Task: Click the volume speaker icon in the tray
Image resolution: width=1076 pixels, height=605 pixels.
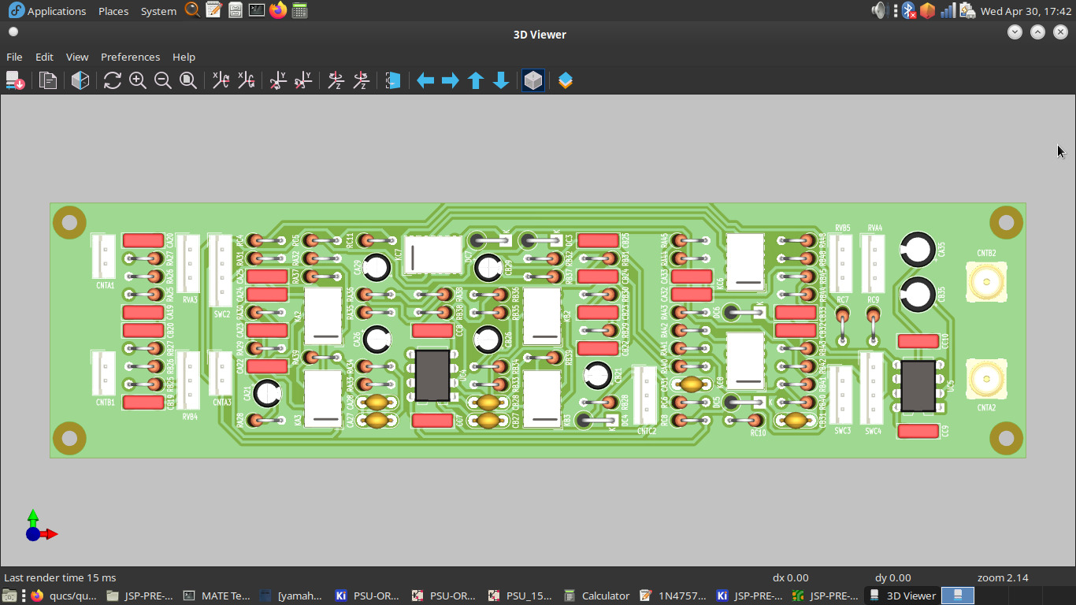Action: point(879,10)
